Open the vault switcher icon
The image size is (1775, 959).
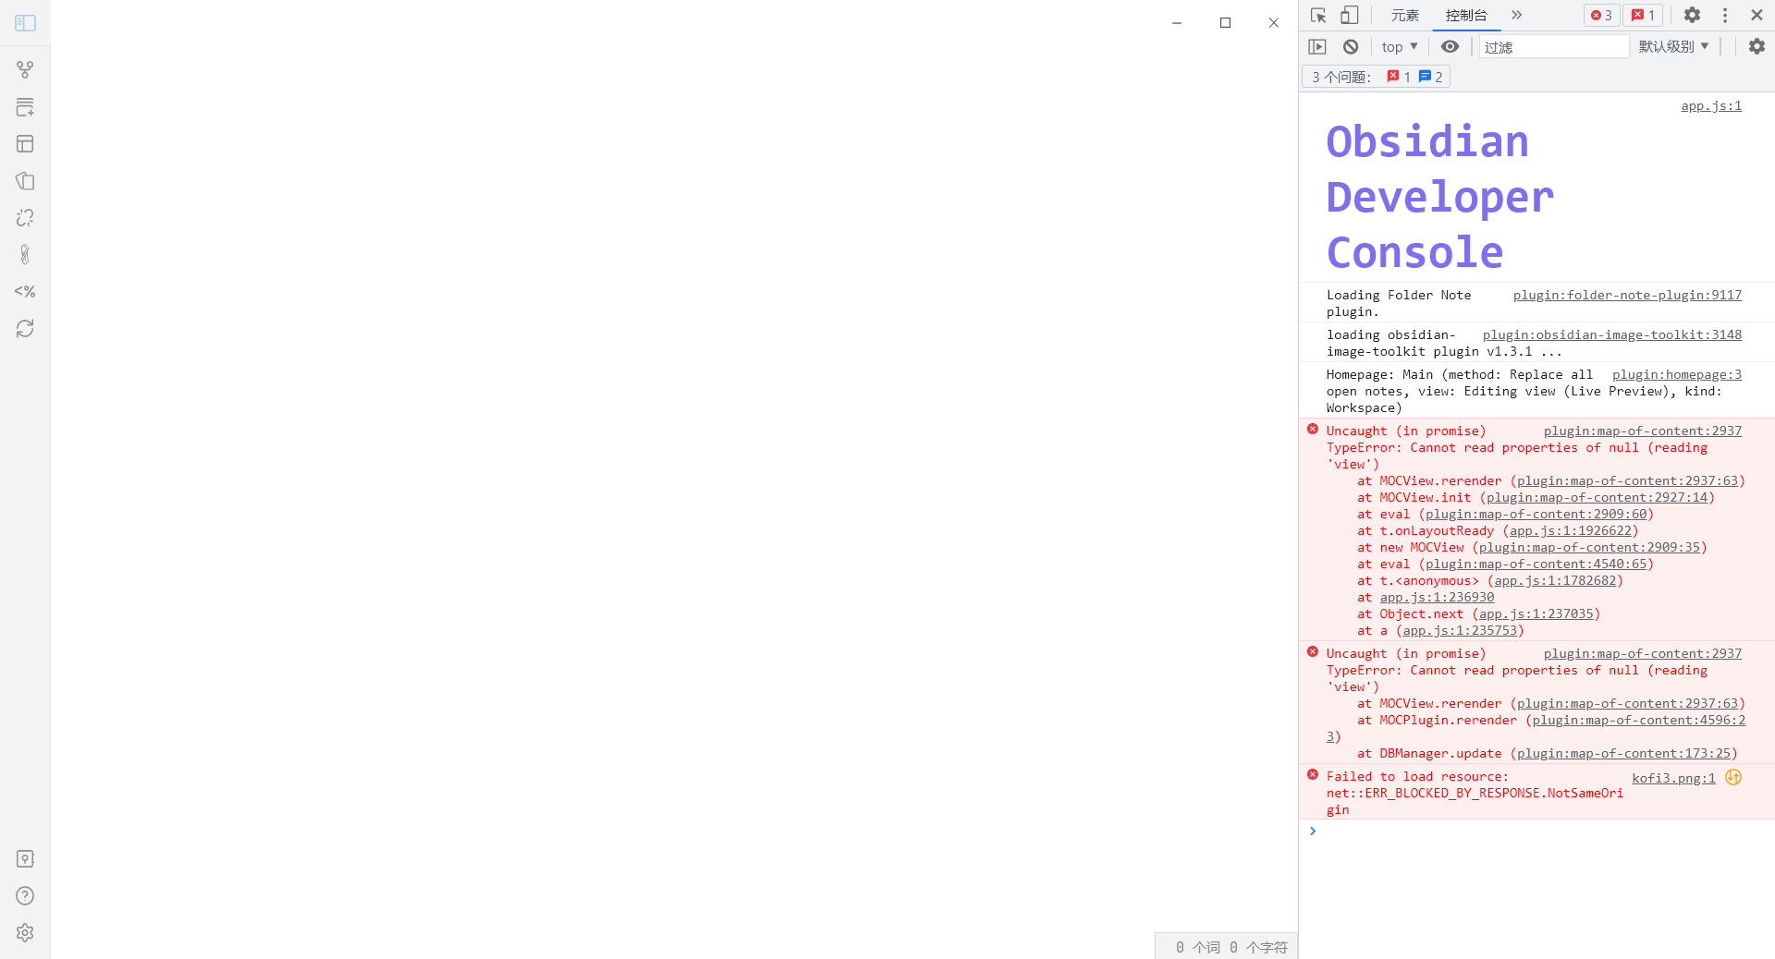point(24,859)
